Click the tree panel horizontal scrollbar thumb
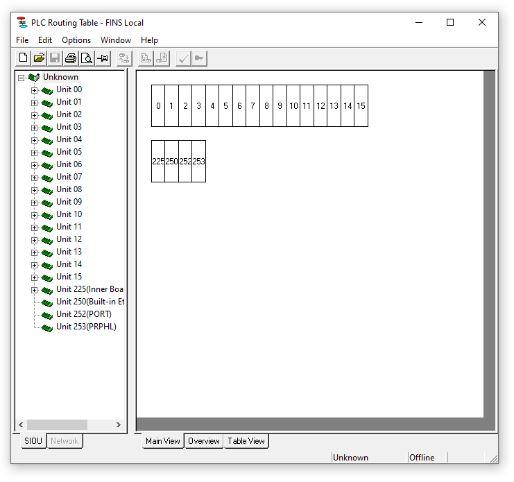The width and height of the screenshot is (514, 482). click(x=57, y=424)
